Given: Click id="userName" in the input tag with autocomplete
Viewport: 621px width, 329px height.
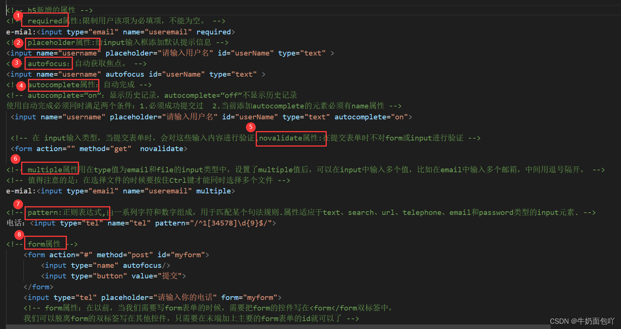Looking at the screenshot, I should (x=250, y=117).
